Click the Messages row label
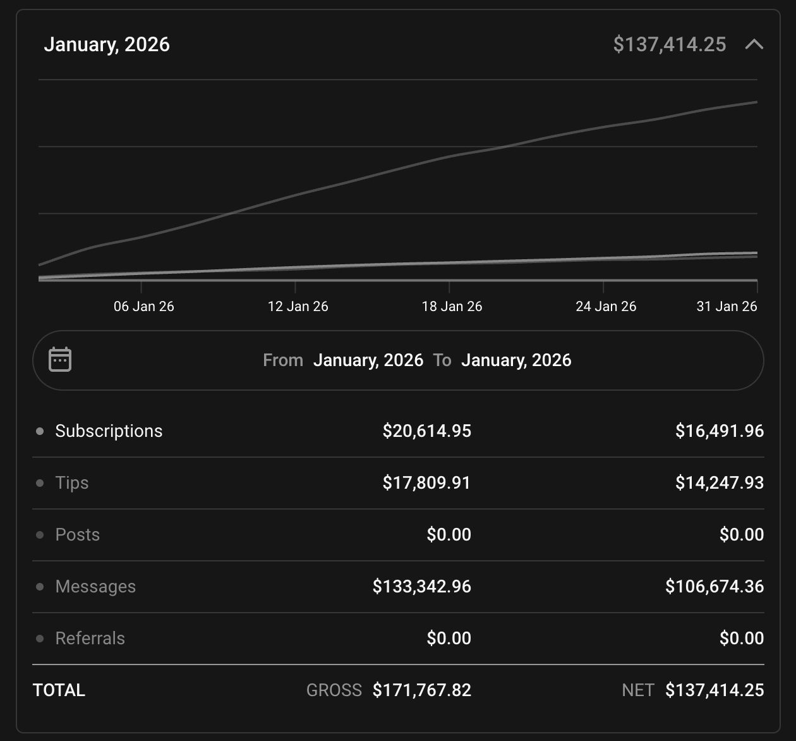 pos(95,587)
